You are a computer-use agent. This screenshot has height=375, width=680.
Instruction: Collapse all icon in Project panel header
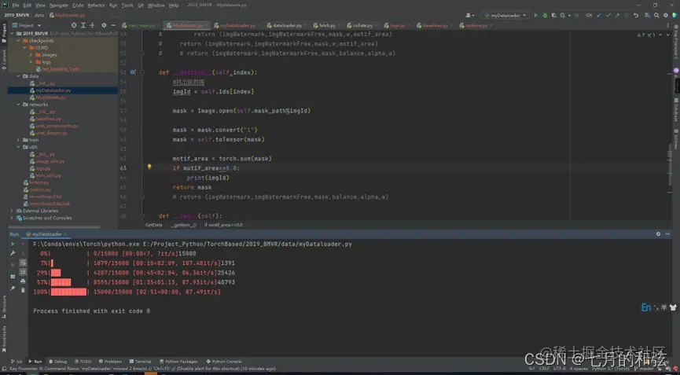[x=91, y=25]
